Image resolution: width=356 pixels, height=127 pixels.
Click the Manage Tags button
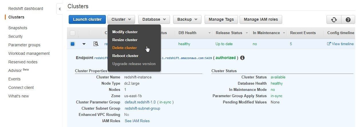click(221, 19)
